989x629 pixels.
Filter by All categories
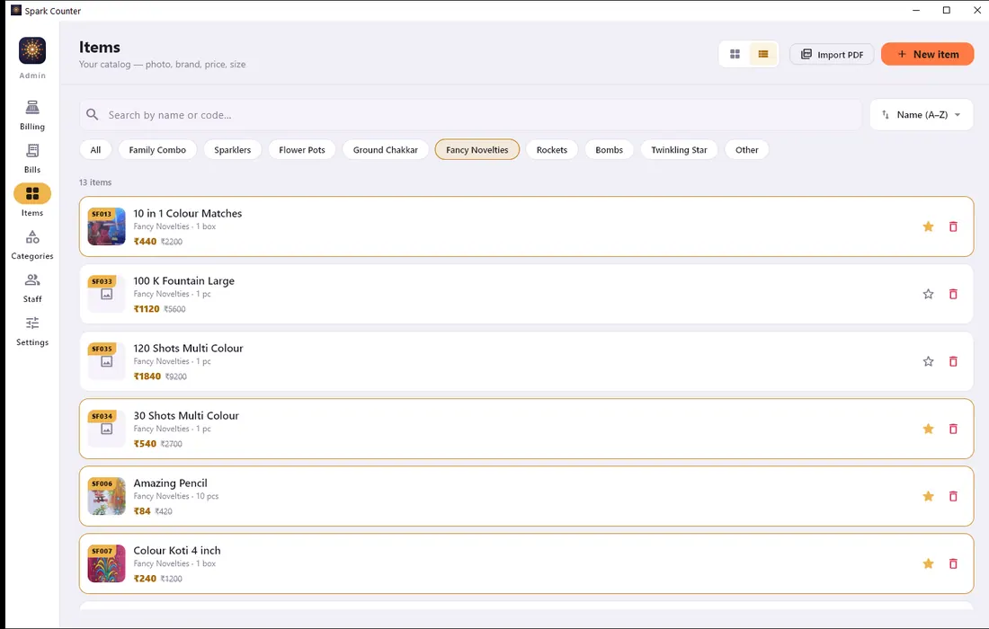pyautogui.click(x=95, y=150)
